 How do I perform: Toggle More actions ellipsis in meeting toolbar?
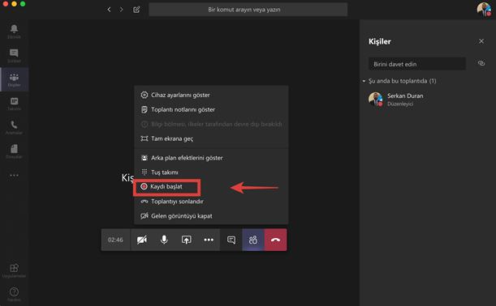(x=209, y=240)
